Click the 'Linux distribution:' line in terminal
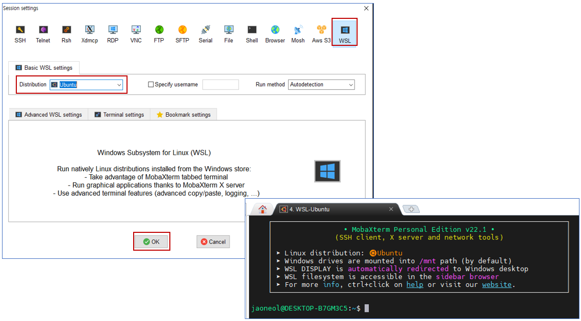 pyautogui.click(x=339, y=253)
